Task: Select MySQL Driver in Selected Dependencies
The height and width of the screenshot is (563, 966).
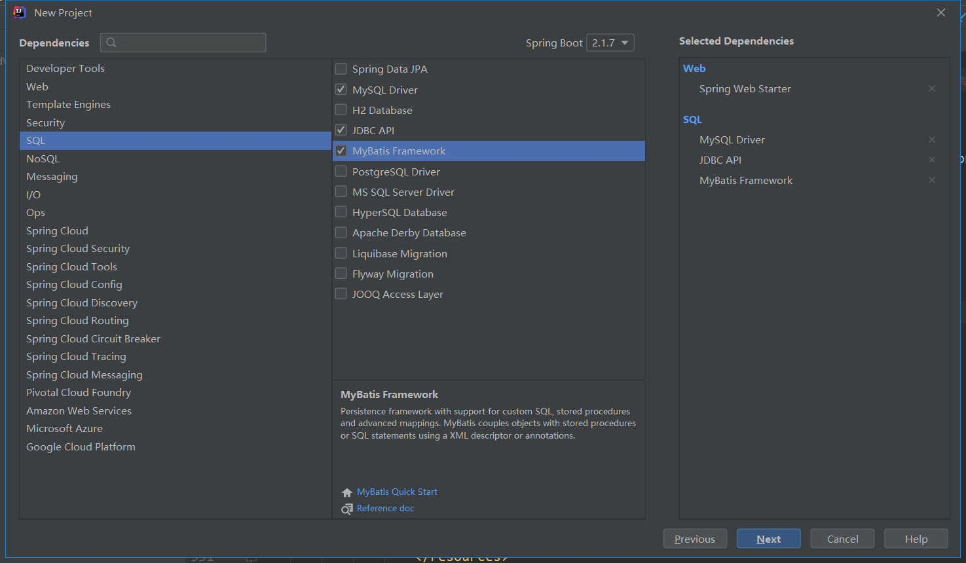Action: pyautogui.click(x=732, y=139)
